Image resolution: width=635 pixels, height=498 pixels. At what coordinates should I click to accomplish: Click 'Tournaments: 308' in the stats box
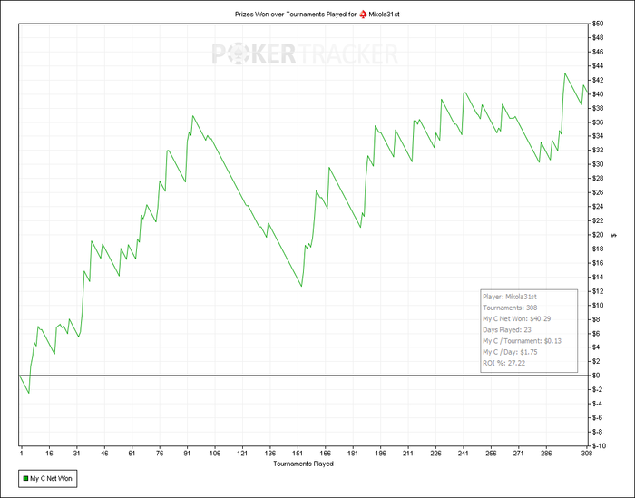[510, 308]
